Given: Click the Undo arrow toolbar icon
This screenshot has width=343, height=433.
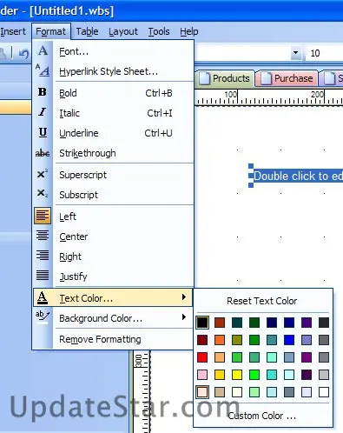Looking at the screenshot, I should pyautogui.click(x=24, y=53).
